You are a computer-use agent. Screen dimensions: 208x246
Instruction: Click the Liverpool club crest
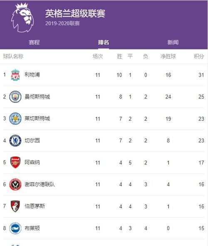(x=15, y=75)
